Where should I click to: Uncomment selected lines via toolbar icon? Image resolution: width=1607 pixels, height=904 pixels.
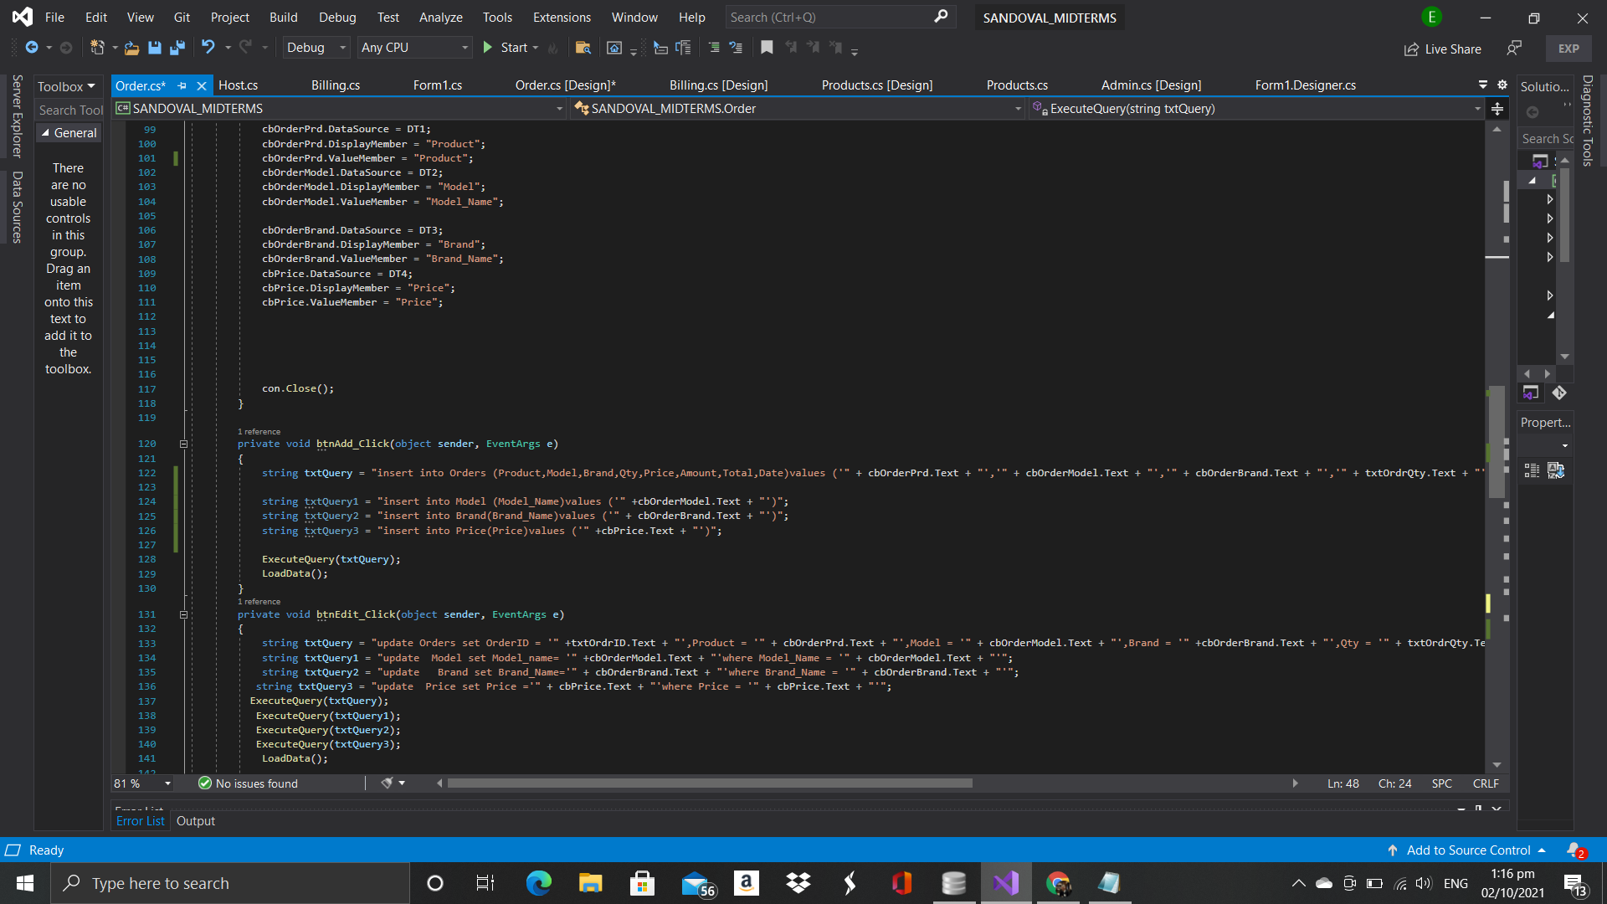pyautogui.click(x=736, y=48)
